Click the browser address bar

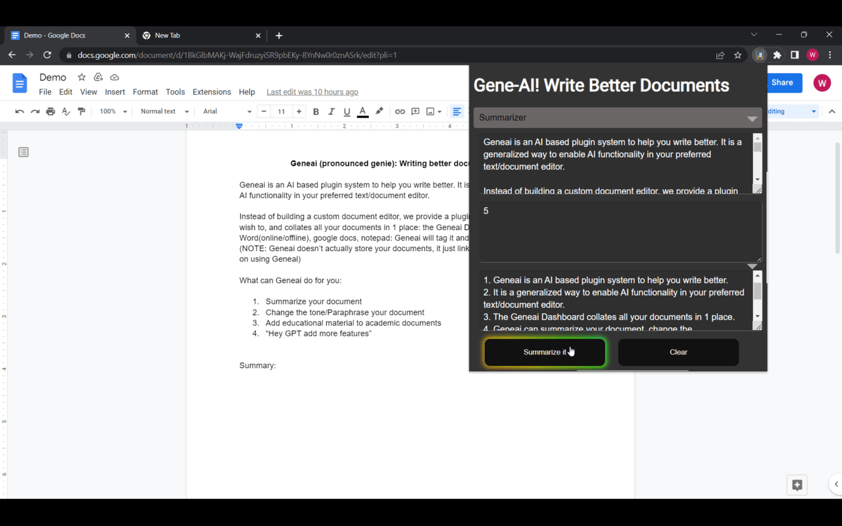[263, 55]
